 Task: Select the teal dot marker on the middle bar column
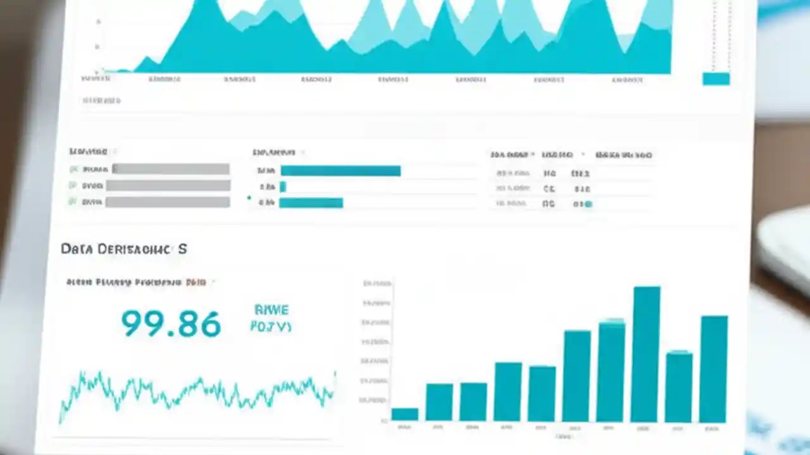(611, 320)
